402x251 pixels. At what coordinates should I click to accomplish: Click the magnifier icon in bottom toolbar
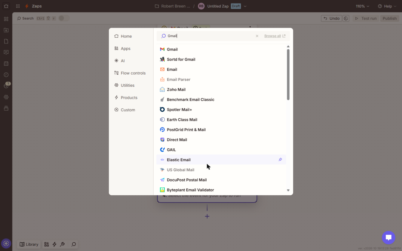tap(74, 244)
